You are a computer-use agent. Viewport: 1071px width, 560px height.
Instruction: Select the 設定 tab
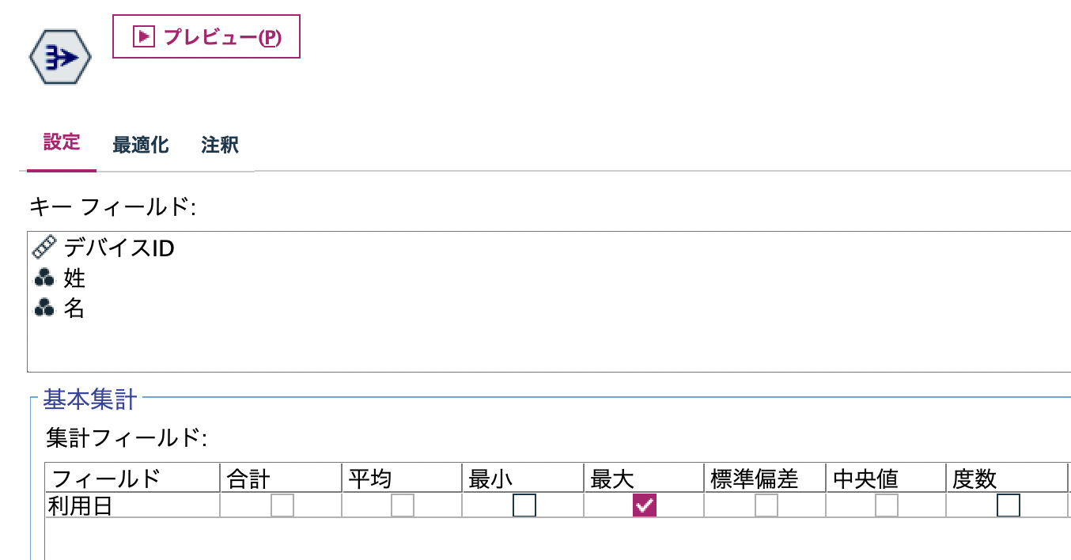pos(61,143)
